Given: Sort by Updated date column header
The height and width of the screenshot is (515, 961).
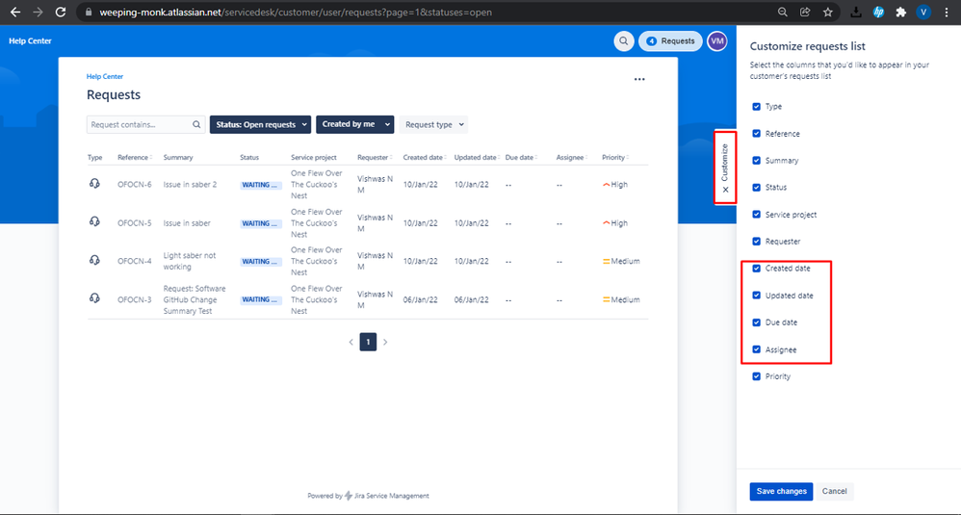Looking at the screenshot, I should tap(477, 157).
